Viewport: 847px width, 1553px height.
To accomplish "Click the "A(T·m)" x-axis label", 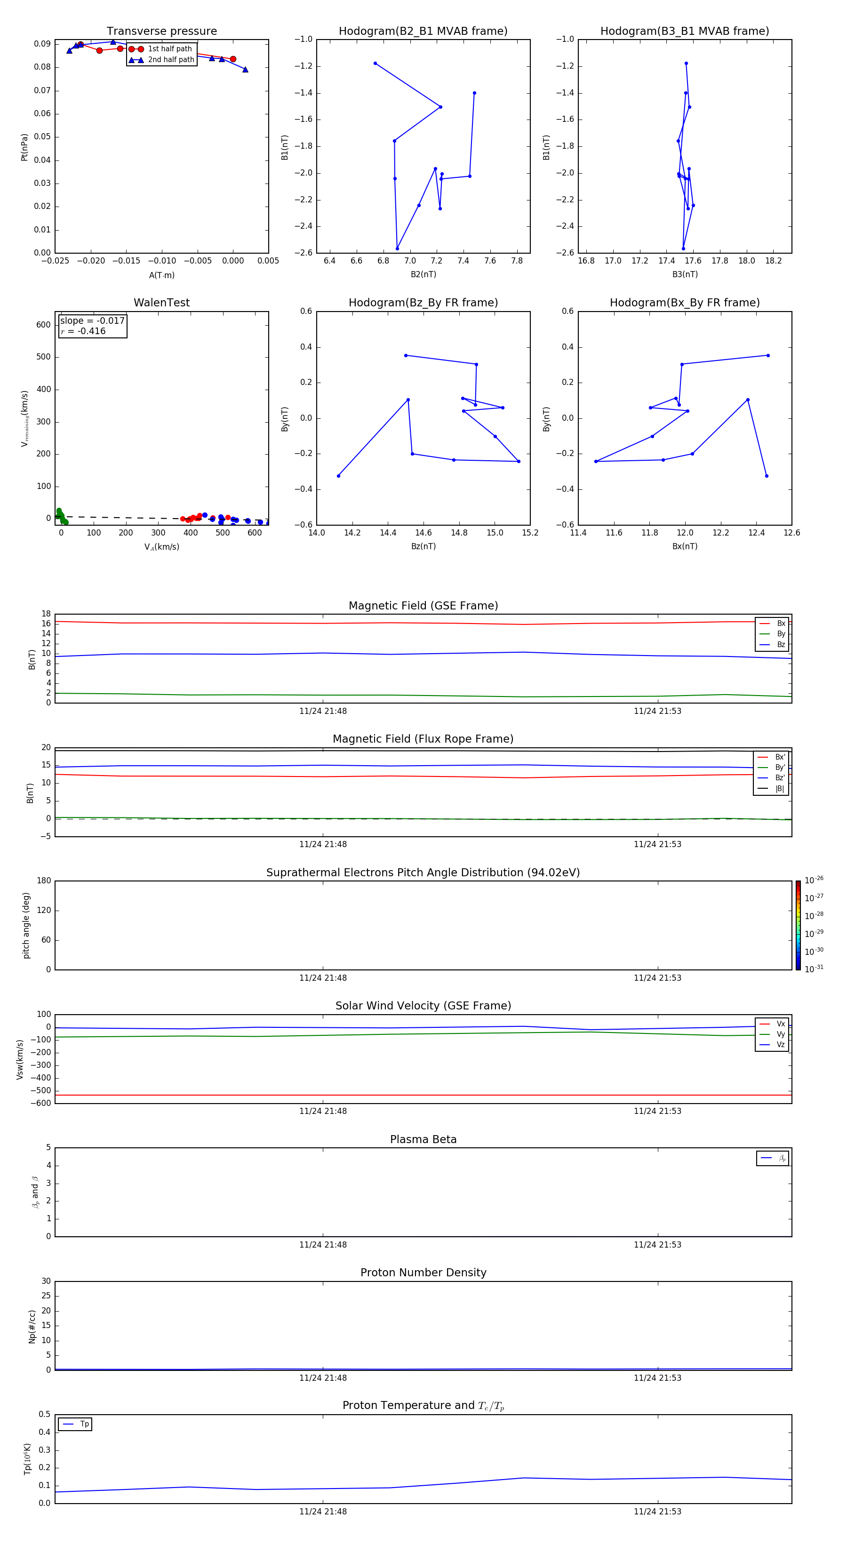I will tap(161, 275).
